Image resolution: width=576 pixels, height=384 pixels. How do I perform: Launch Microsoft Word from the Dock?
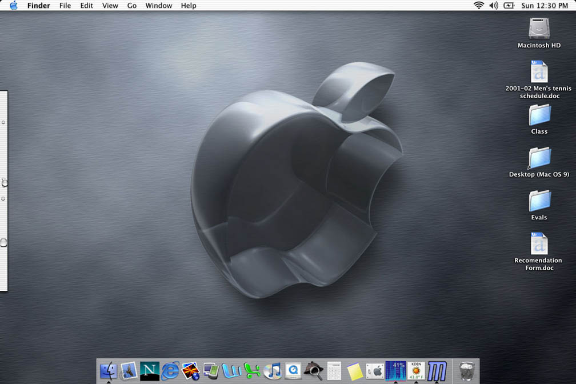(232, 371)
